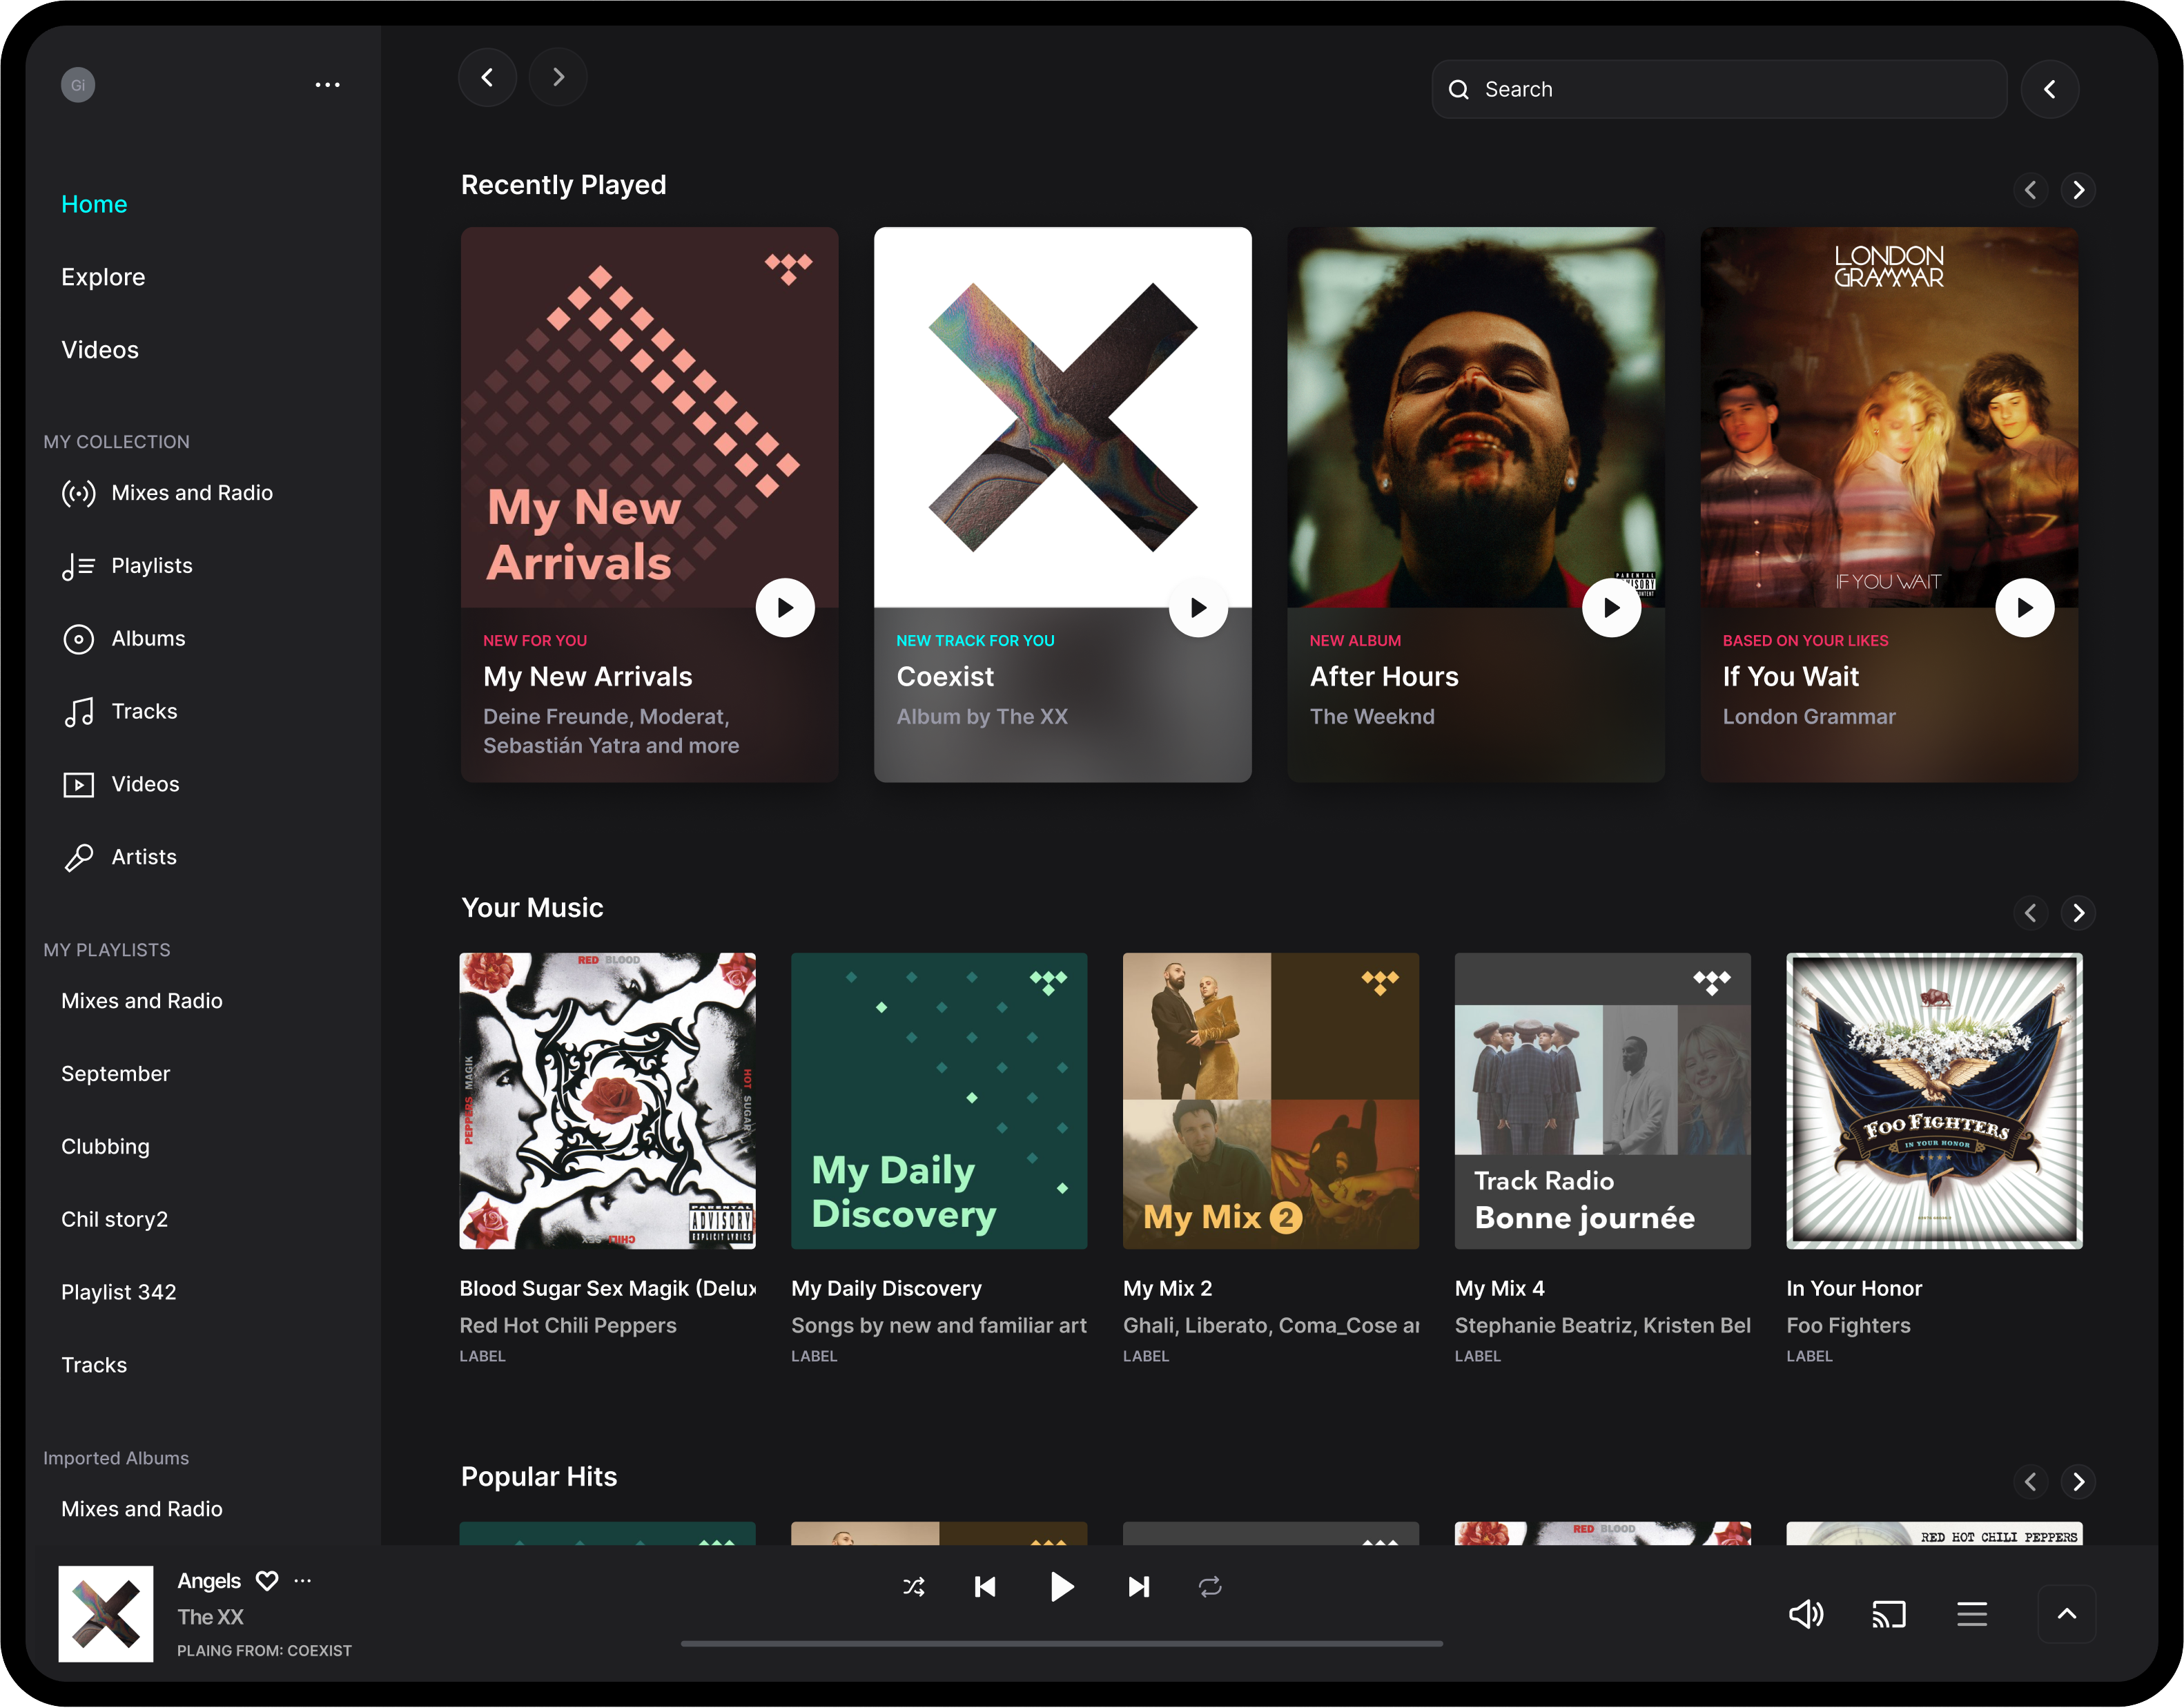
Task: Like the Angels track with heart icon
Action: pyautogui.click(x=267, y=1580)
